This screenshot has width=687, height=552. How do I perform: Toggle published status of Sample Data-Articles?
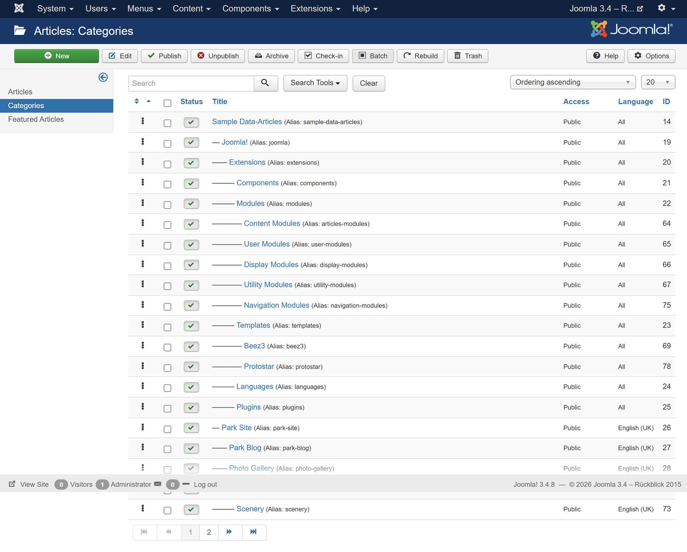191,123
